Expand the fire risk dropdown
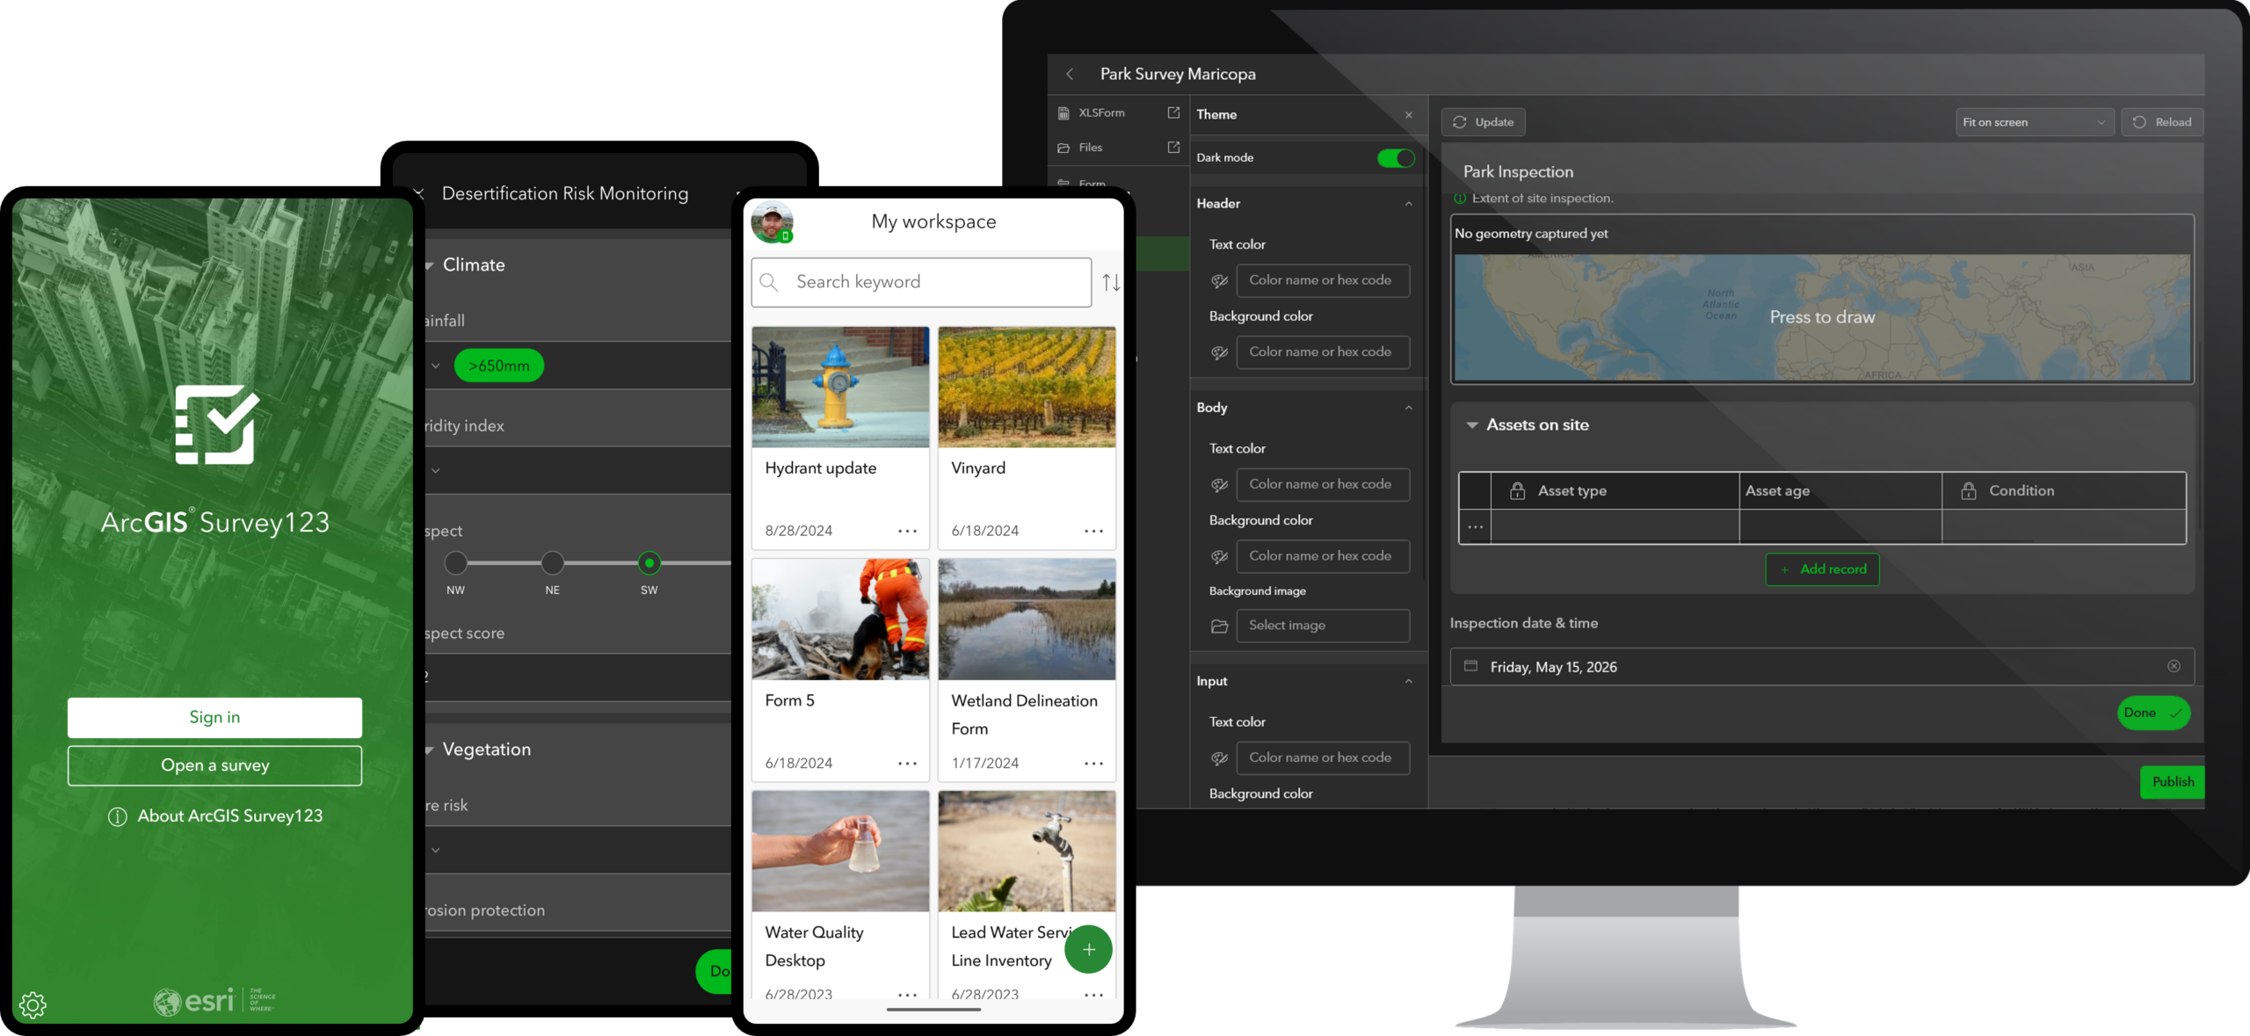2250x1036 pixels. [x=435, y=850]
